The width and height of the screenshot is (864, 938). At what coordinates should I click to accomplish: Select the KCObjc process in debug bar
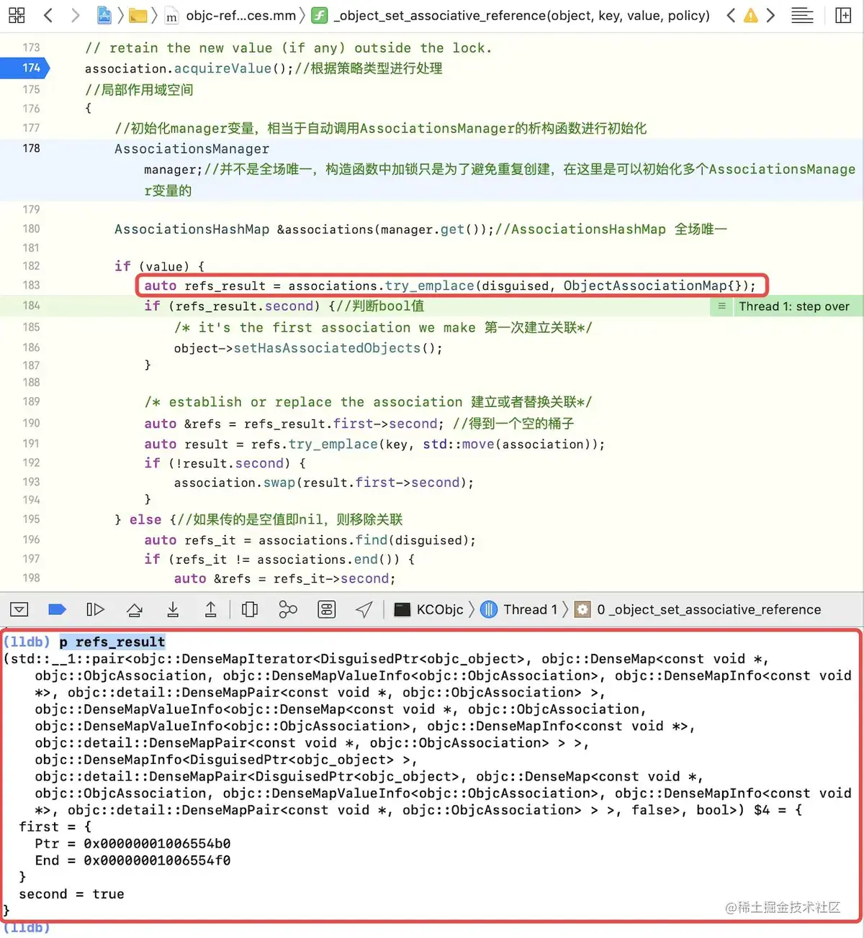[430, 610]
